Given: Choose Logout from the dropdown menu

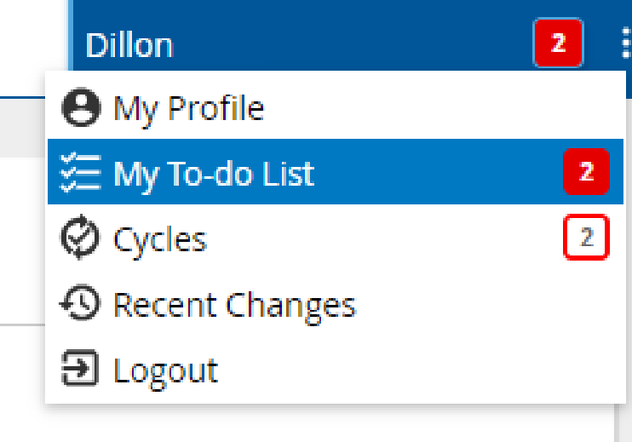Looking at the screenshot, I should [165, 370].
